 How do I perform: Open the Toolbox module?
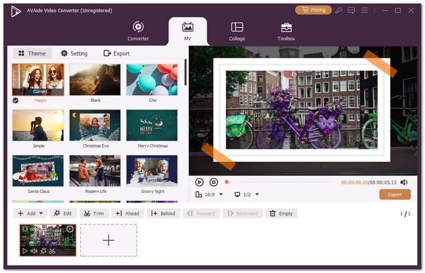[x=286, y=31]
